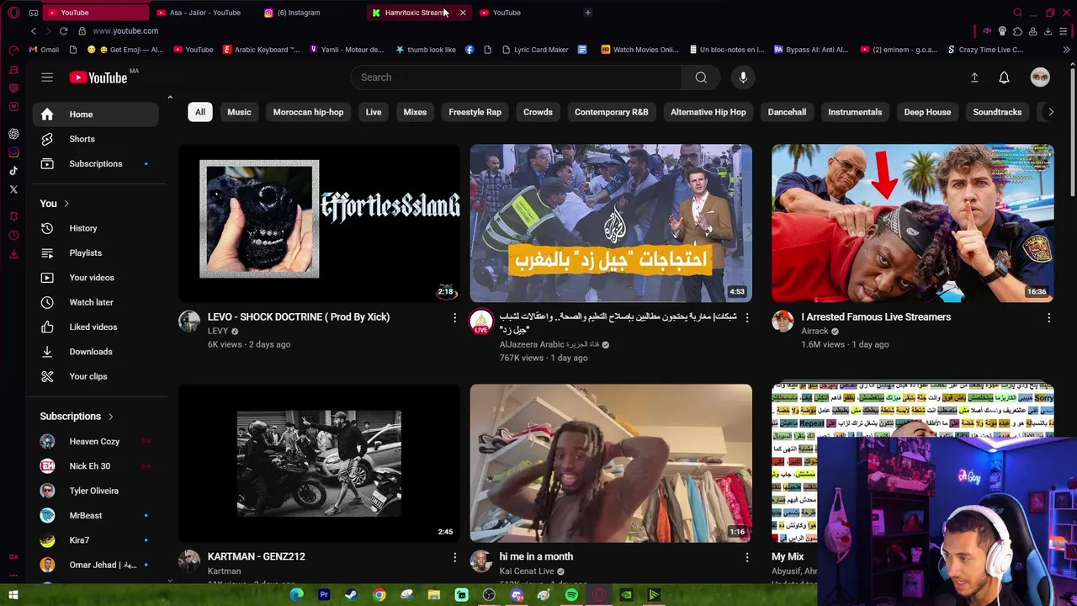Select the Freestyle Rap filter chip
The width and height of the screenshot is (1077, 606).
coord(475,112)
